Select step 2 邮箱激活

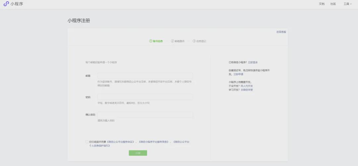[178, 41]
